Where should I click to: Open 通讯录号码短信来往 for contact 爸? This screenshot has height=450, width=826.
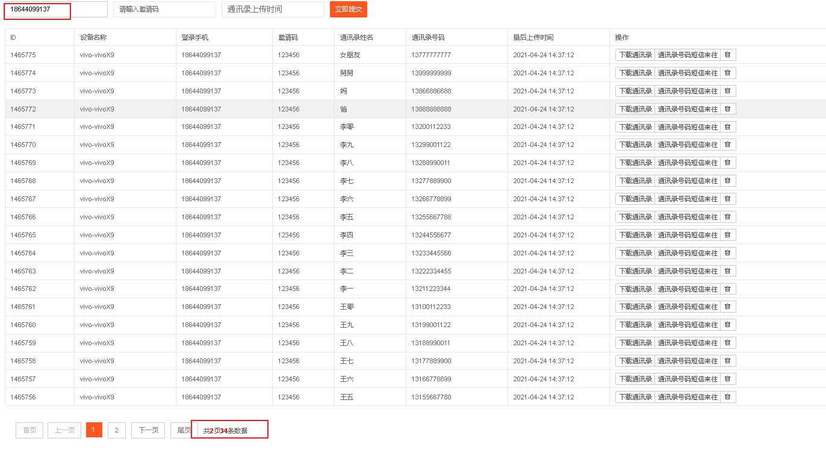pyautogui.click(x=688, y=109)
